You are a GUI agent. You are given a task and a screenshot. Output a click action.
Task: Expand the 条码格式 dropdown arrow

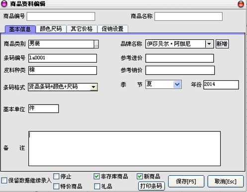93,87
